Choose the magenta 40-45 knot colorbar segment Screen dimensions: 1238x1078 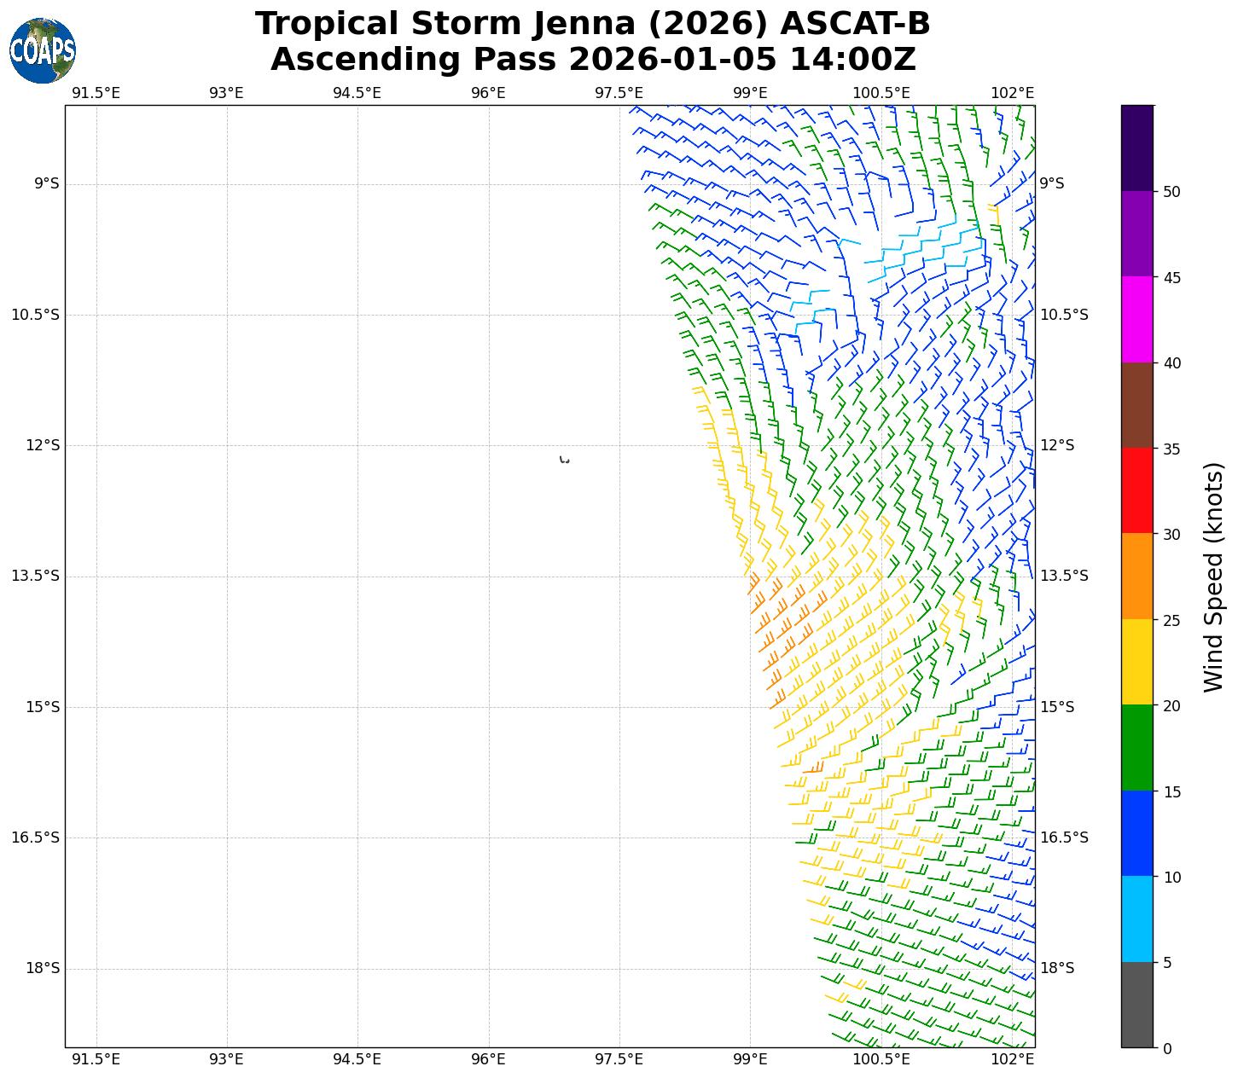click(x=1136, y=319)
